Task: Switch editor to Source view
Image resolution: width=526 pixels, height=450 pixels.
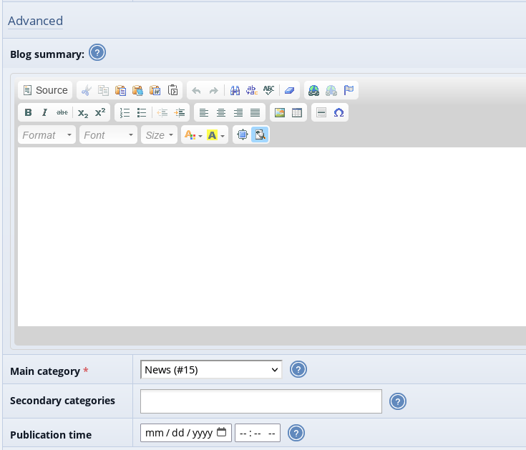Action: (45, 90)
